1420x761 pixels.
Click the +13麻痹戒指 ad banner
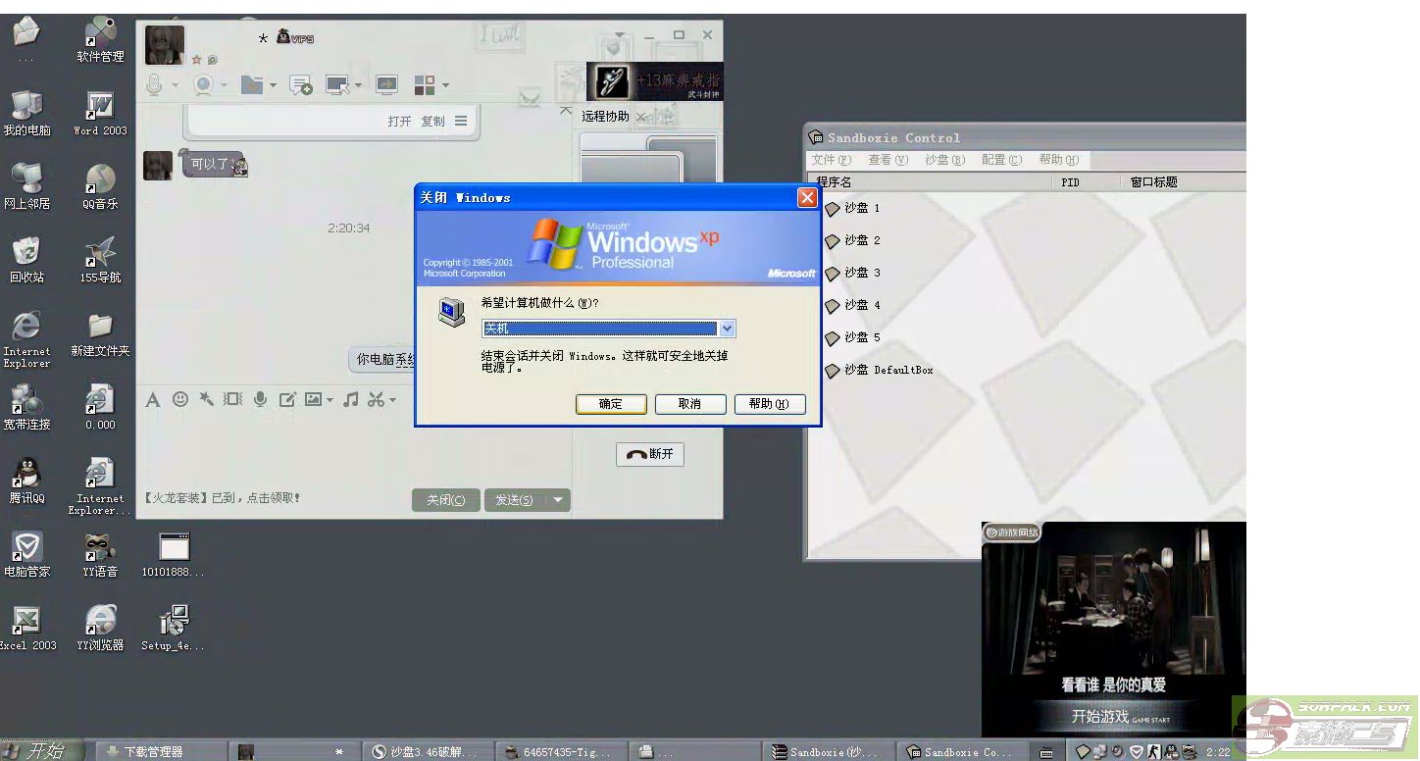click(x=654, y=81)
